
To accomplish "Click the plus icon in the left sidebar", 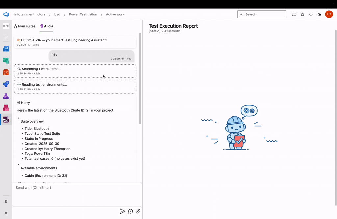I will [6, 37].
